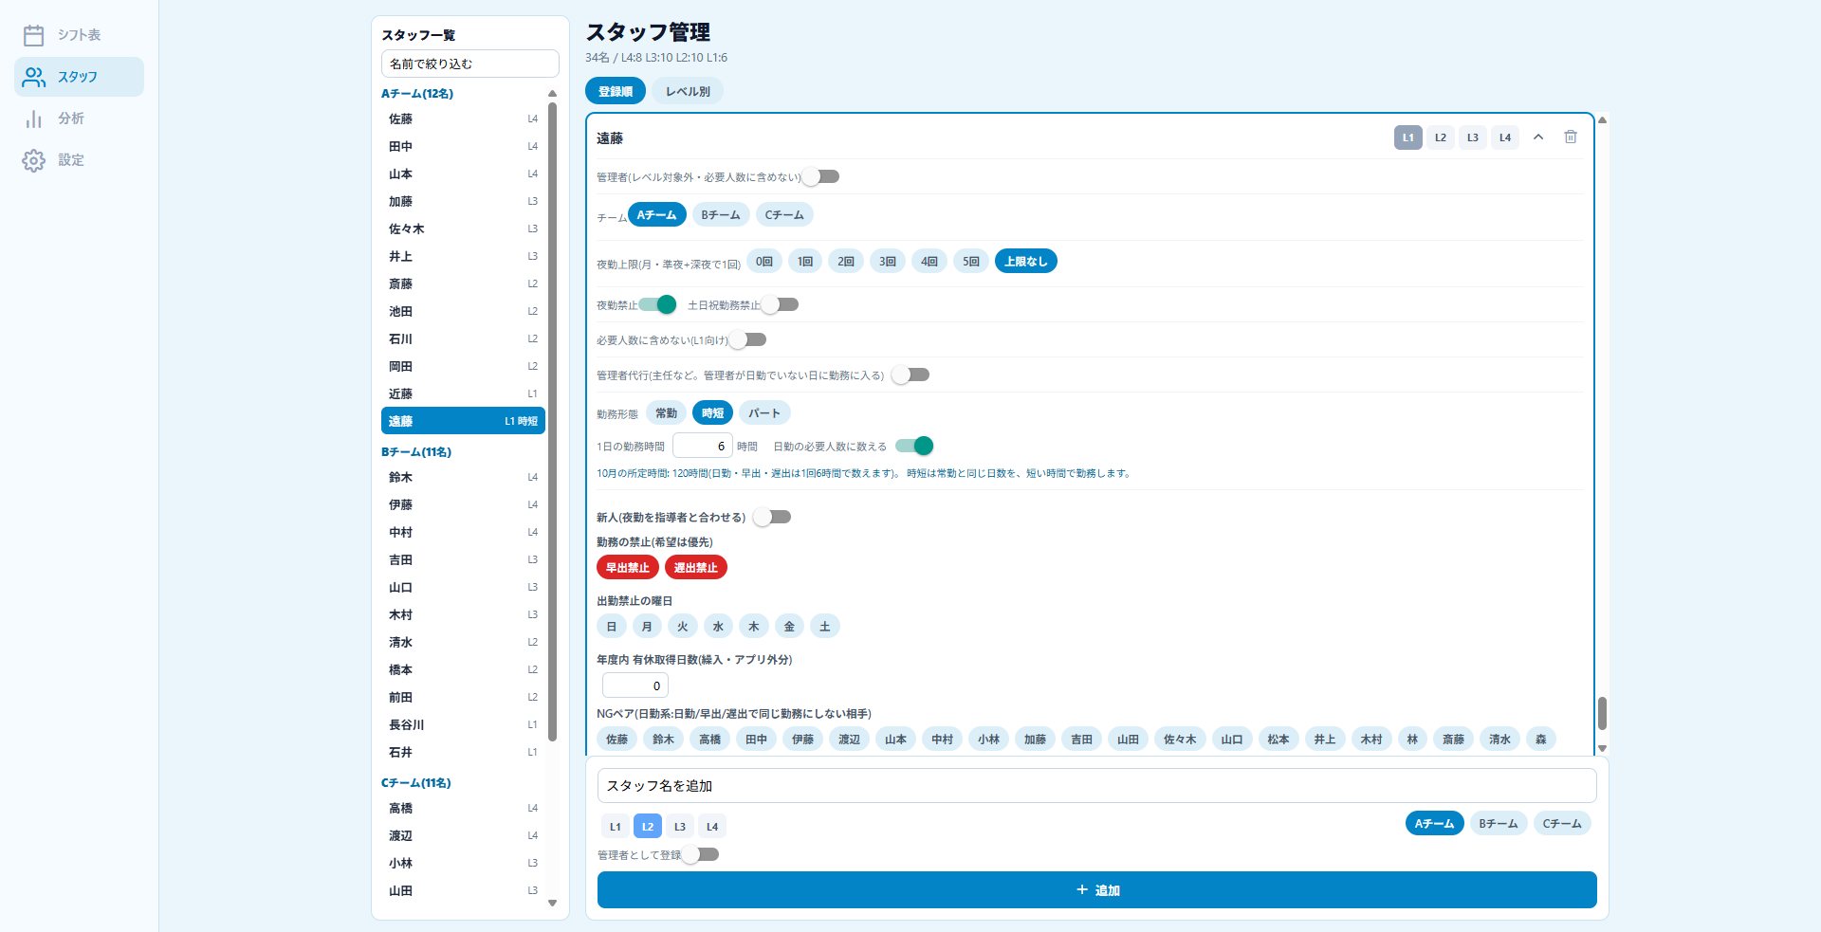The width and height of the screenshot is (1821, 932).
Task: Assign 遠藤 to Cチーム in the team row
Action: [x=784, y=215]
